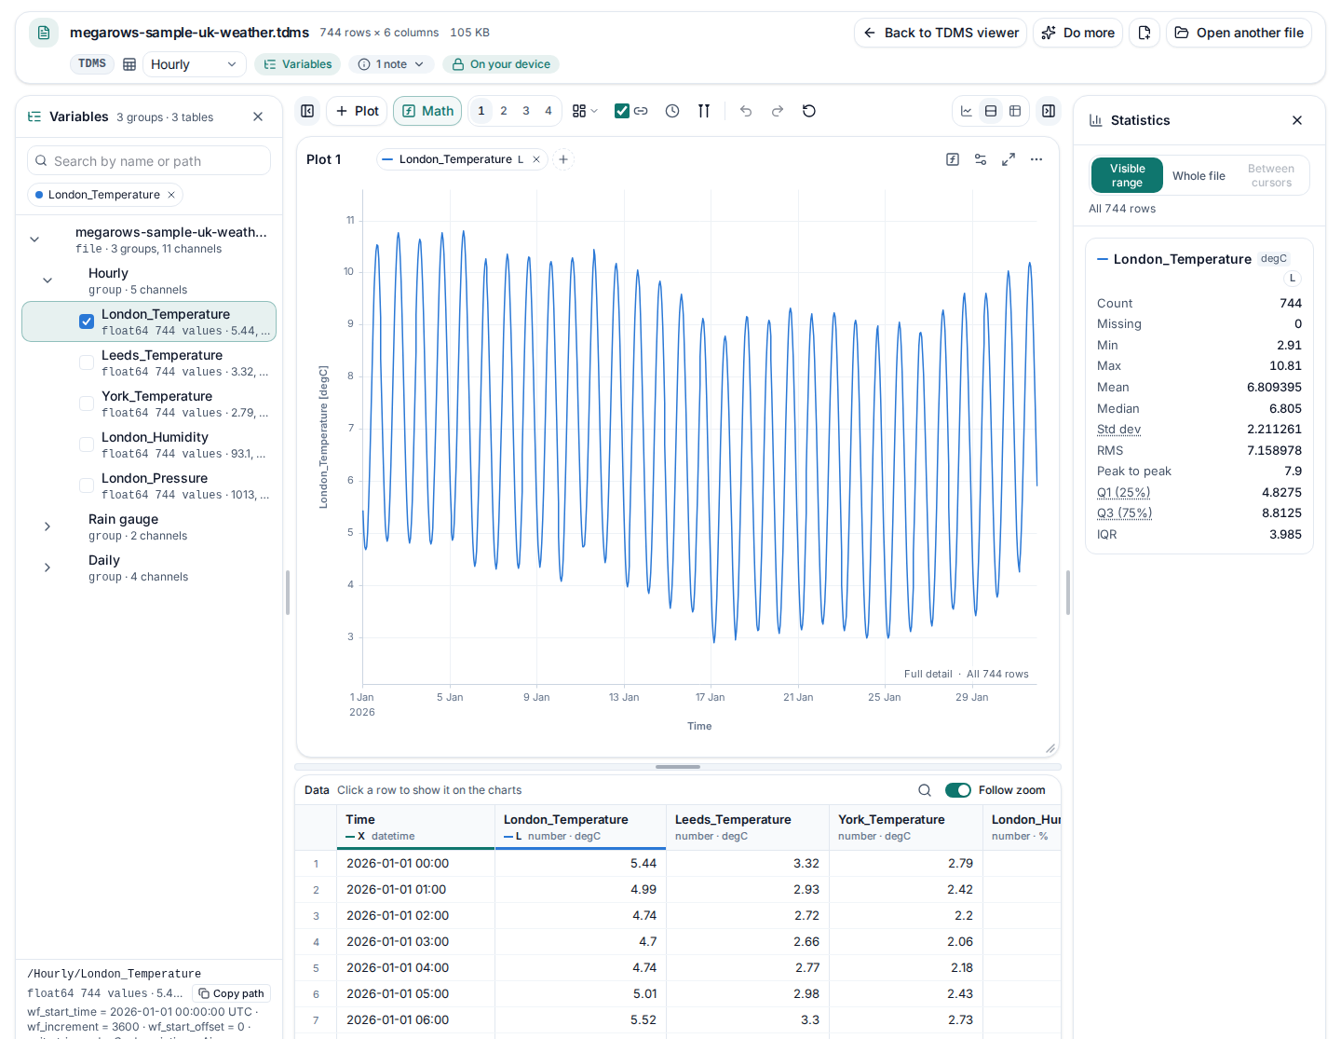Add a channel to Plot 1
Screen dimensions: 1341x1039
tap(563, 159)
